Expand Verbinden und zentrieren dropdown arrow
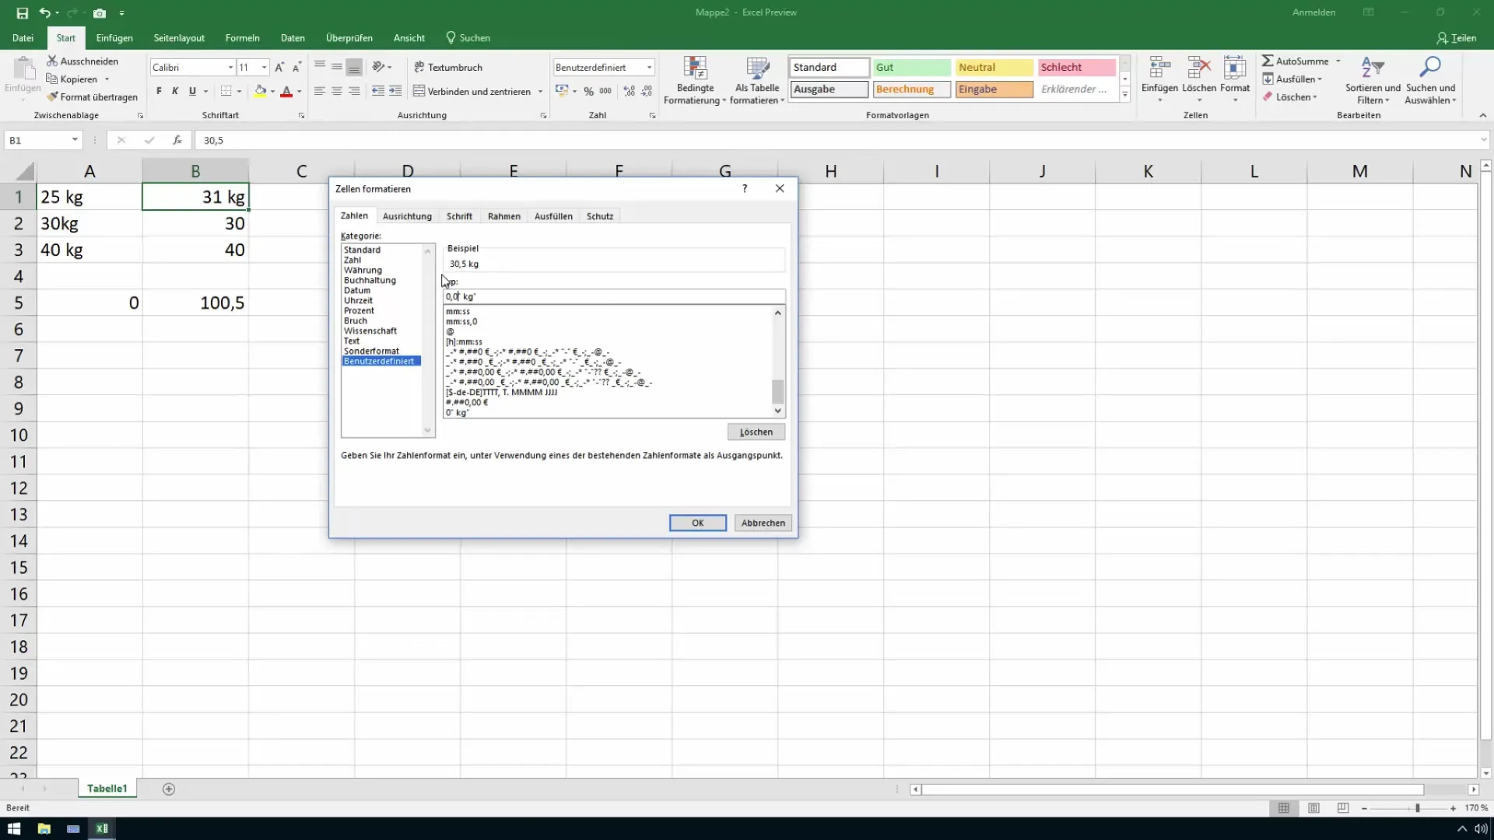Viewport: 1494px width, 840px height. (x=540, y=92)
